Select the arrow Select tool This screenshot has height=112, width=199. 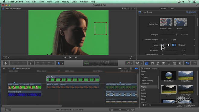58,63
